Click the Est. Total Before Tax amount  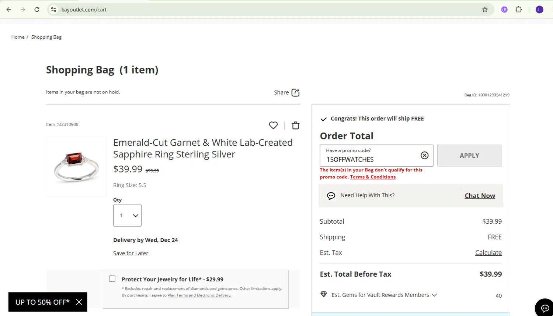491,274
